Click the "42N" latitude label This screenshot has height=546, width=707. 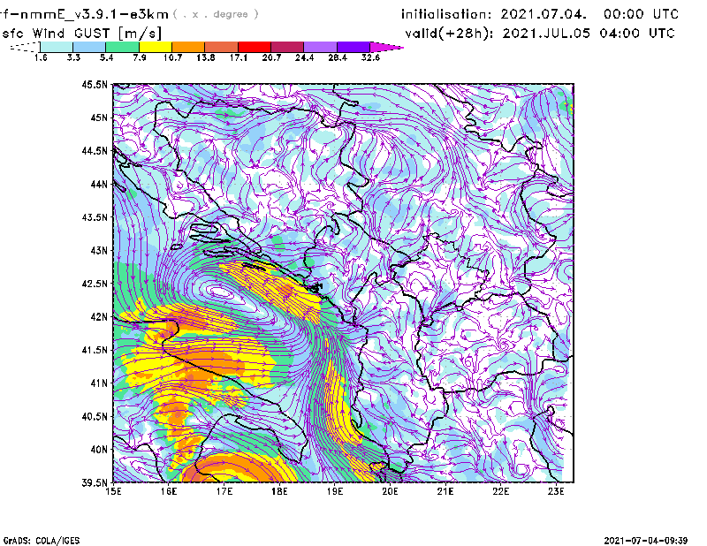click(x=99, y=317)
